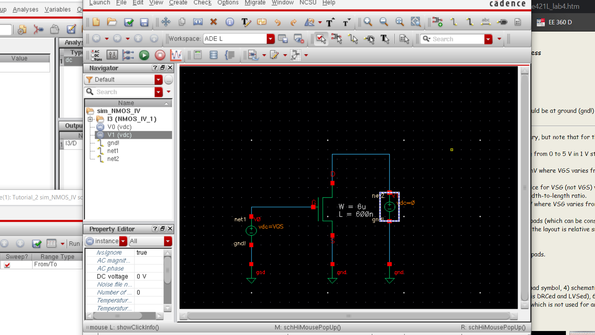Toggle the selection filter checkbox-cursor icon

321,39
